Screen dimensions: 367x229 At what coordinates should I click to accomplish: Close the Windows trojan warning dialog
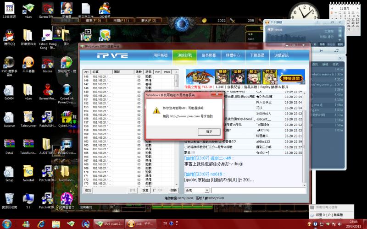tap(217, 94)
